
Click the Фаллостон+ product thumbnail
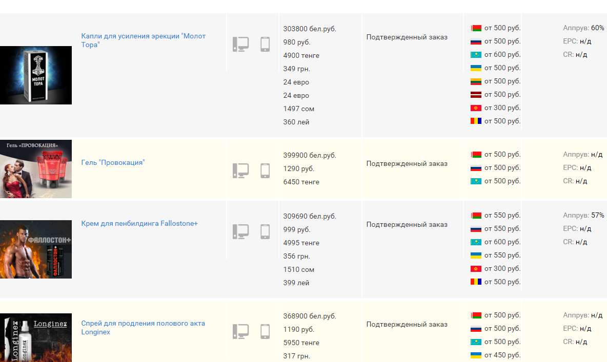[36, 249]
